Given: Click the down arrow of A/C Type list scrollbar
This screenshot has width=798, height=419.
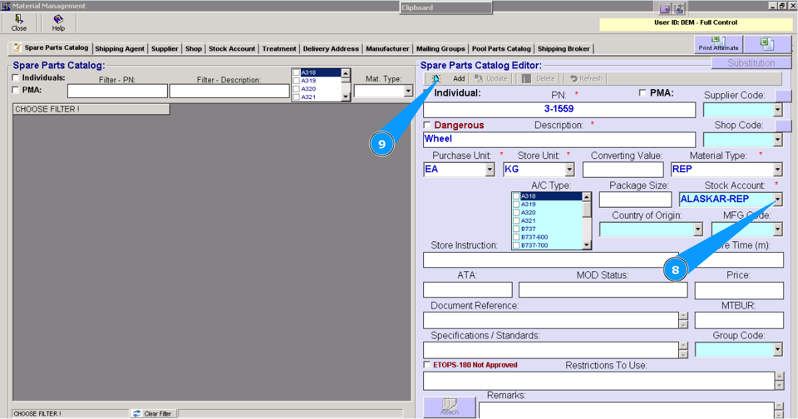Looking at the screenshot, I should [587, 245].
